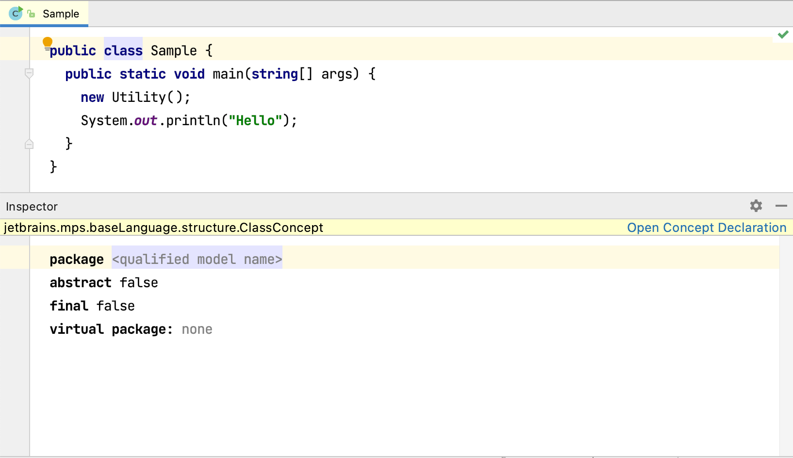Viewport: 793px width, 458px height.
Task: Toggle the abstract property to true
Action: pos(139,282)
